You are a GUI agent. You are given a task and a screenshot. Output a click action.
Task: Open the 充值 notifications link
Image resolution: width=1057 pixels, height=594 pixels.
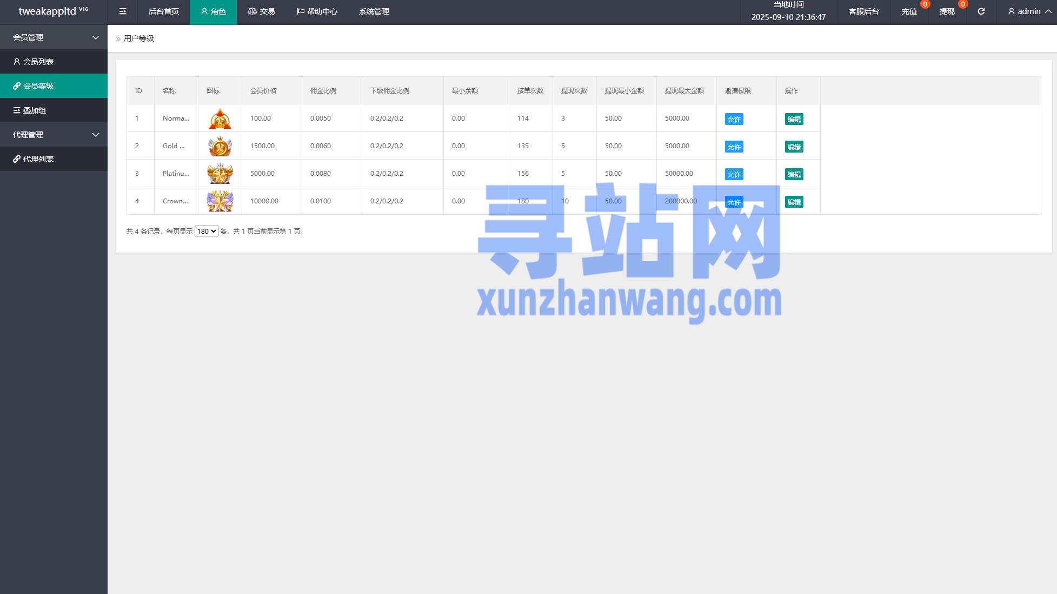pyautogui.click(x=909, y=11)
